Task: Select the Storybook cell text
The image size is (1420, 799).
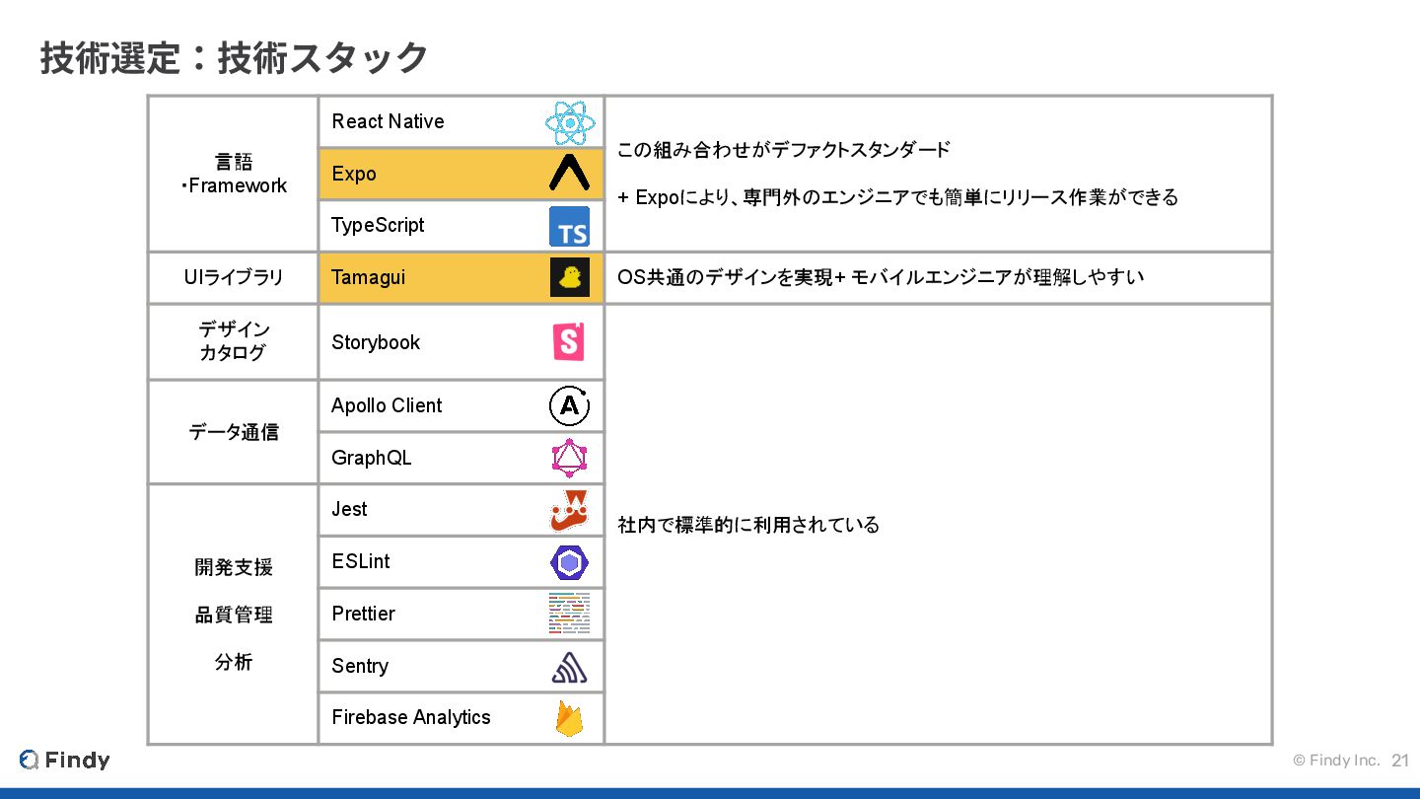Action: (x=376, y=342)
